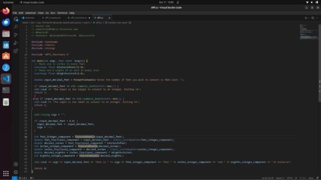Open the Search view in activity bar

tap(16, 26)
